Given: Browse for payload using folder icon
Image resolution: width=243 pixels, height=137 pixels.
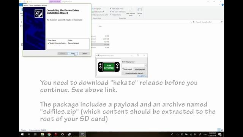Looking at the screenshot, I should click(x=145, y=65).
